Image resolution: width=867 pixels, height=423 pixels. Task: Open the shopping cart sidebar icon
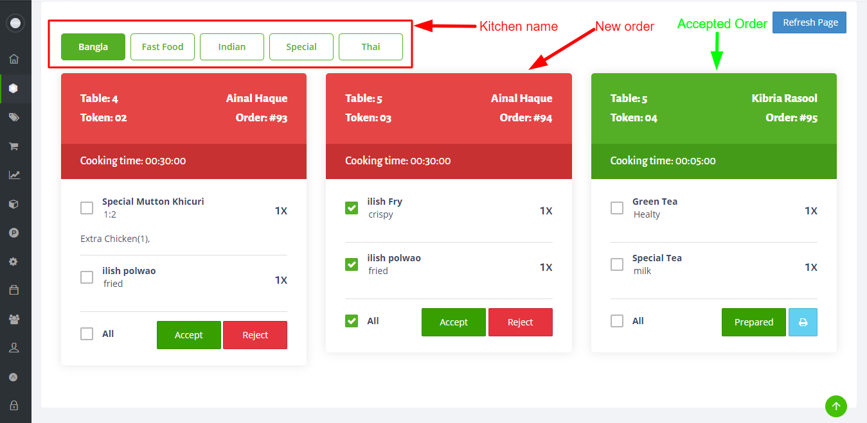(x=14, y=146)
